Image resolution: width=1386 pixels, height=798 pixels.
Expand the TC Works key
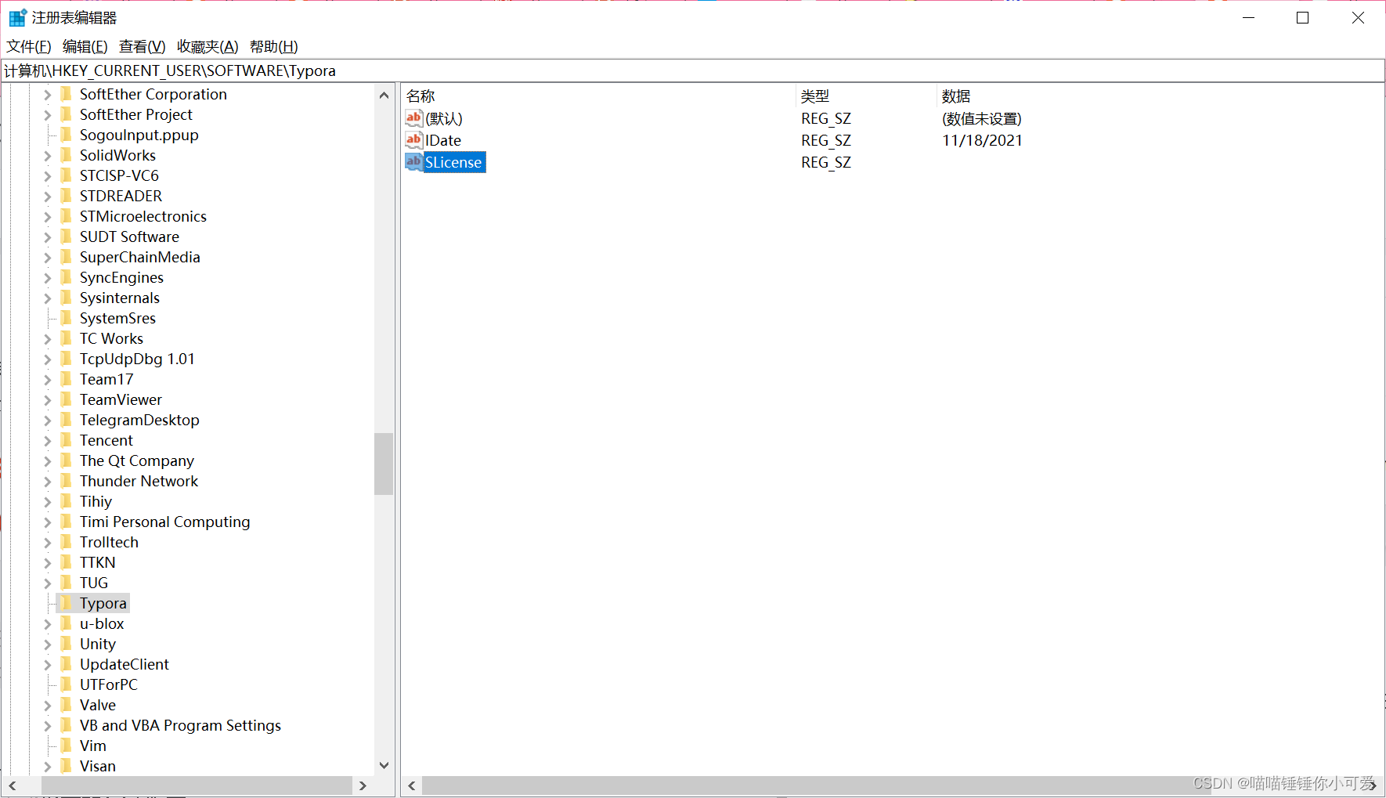(x=47, y=339)
